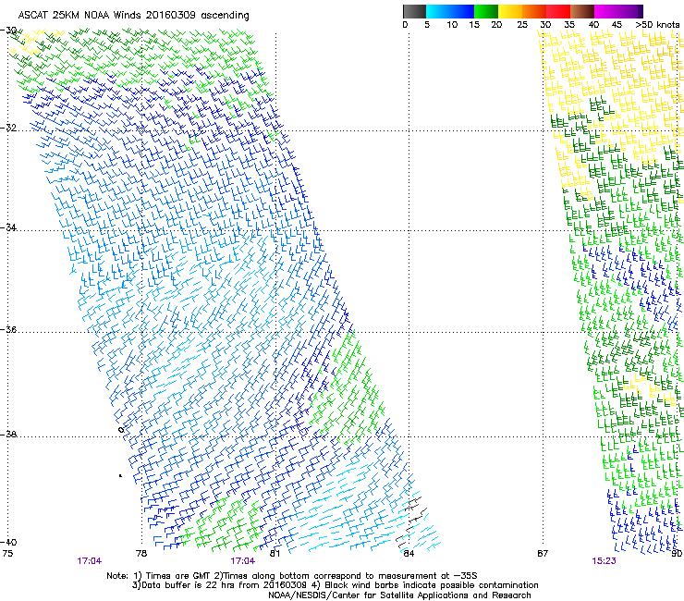Click the brown 35-40 knots legend swatch
This screenshot has width=684, height=601.
[x=582, y=11]
